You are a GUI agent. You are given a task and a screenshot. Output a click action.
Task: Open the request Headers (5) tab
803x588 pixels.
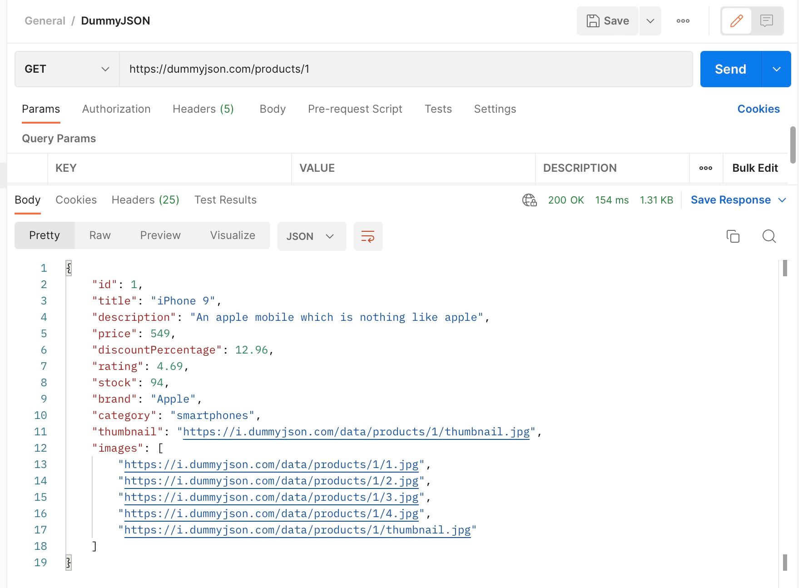(x=203, y=109)
